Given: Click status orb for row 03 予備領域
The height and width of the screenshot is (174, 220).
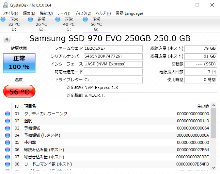Looking at the screenshot, I should [x=8, y=128].
